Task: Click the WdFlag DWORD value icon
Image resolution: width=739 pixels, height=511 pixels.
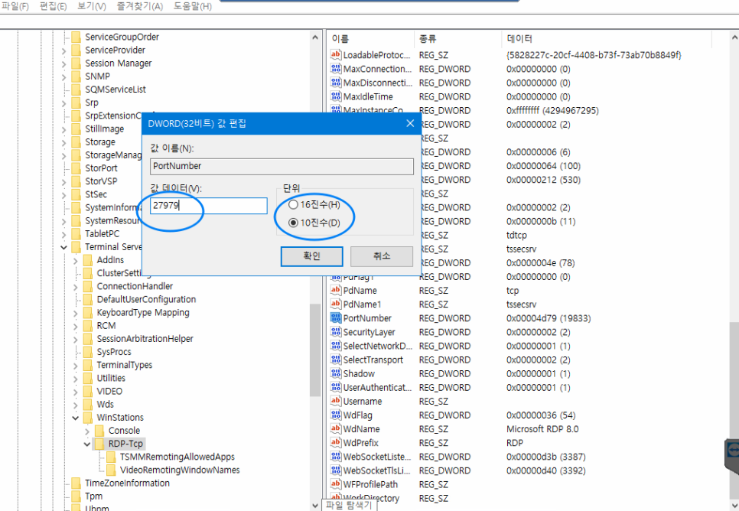Action: (x=336, y=415)
